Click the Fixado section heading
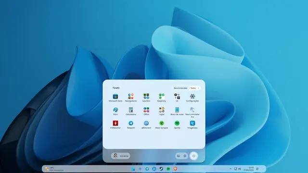 coord(116,88)
